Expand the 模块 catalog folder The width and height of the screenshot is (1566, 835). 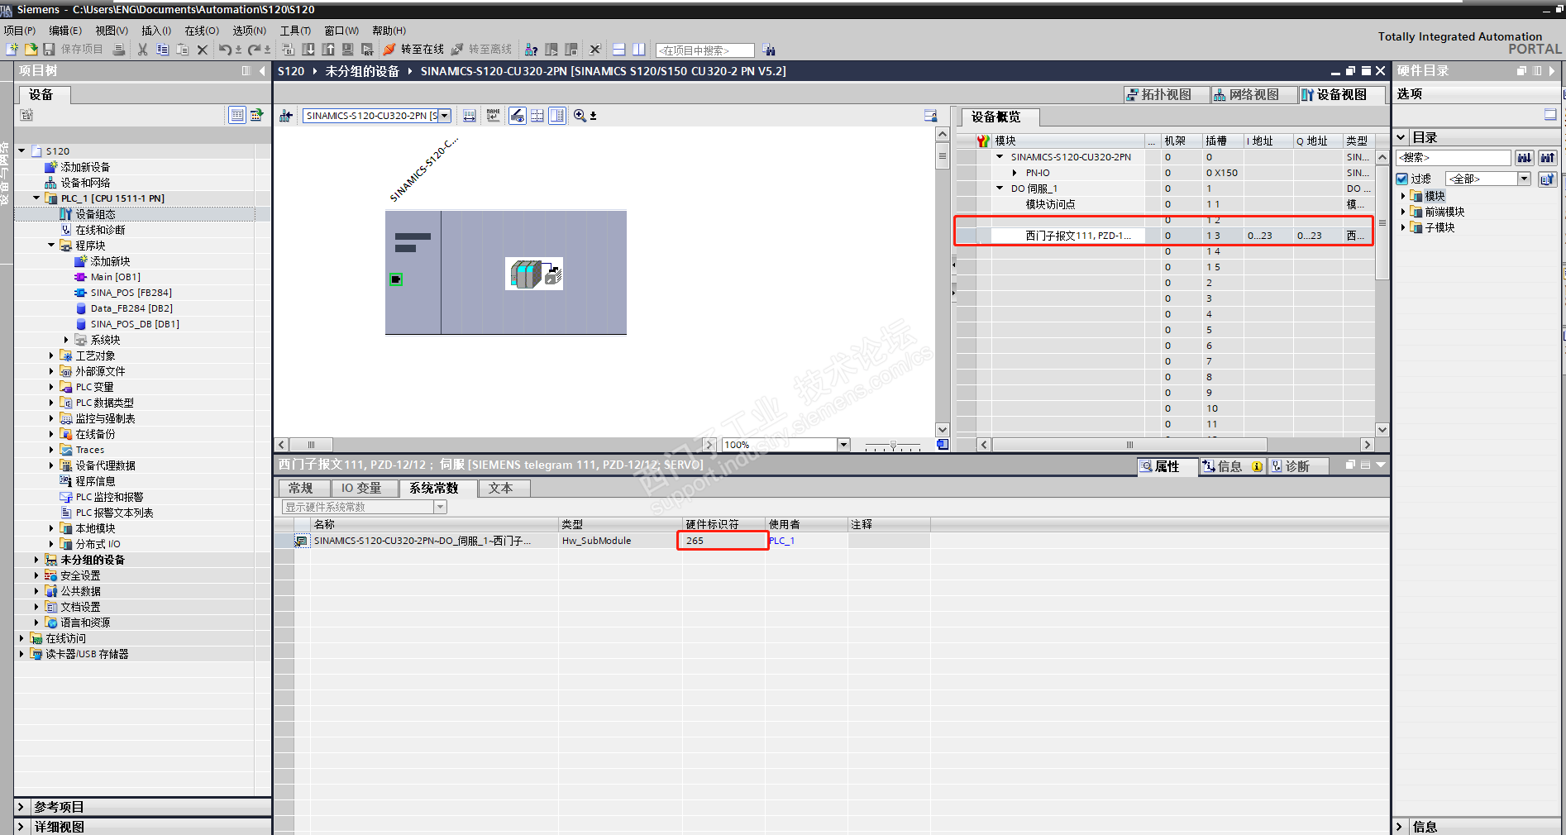tap(1403, 196)
